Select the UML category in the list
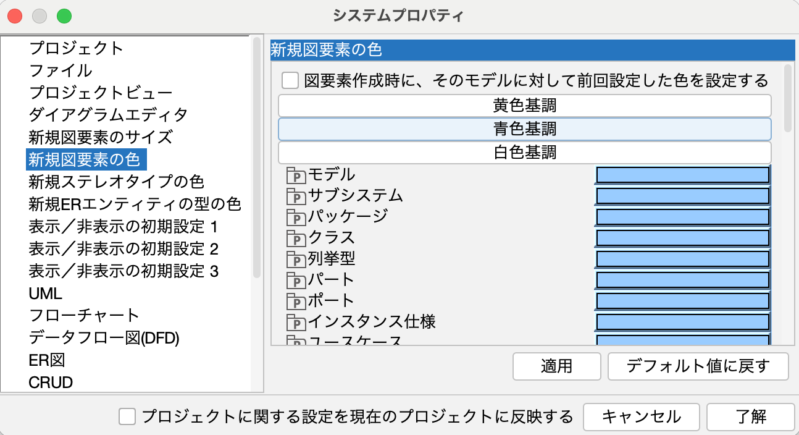The height and width of the screenshot is (435, 799). [45, 294]
